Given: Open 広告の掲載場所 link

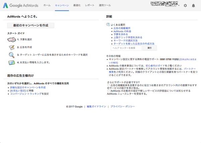Looking at the screenshot, I should click(x=122, y=28).
